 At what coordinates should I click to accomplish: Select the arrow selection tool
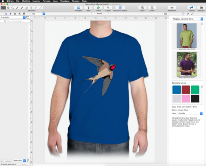[3, 8]
